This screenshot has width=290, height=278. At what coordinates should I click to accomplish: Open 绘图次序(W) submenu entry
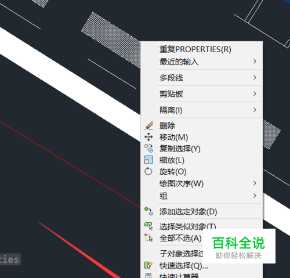coord(202,183)
